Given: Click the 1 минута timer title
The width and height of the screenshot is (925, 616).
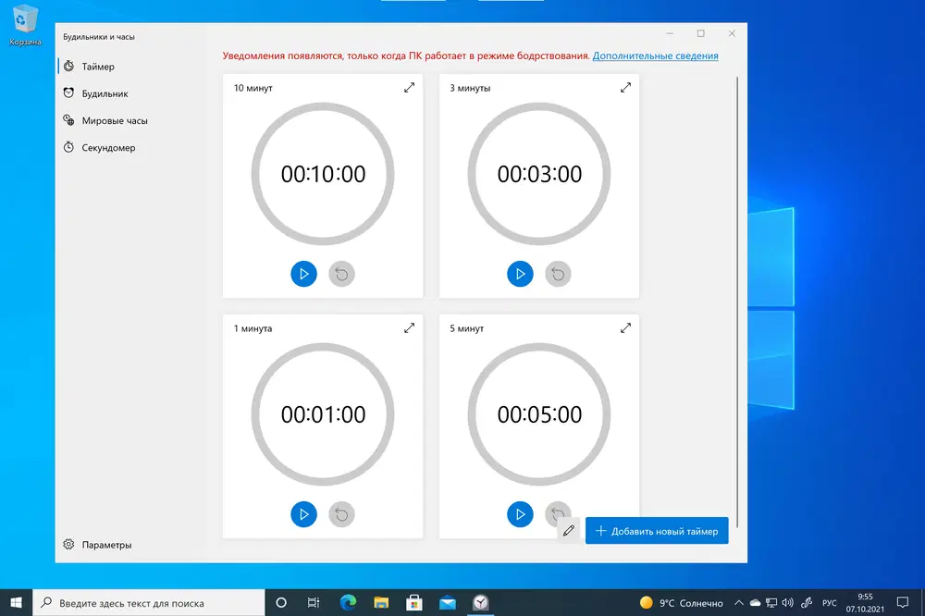Looking at the screenshot, I should tap(253, 328).
